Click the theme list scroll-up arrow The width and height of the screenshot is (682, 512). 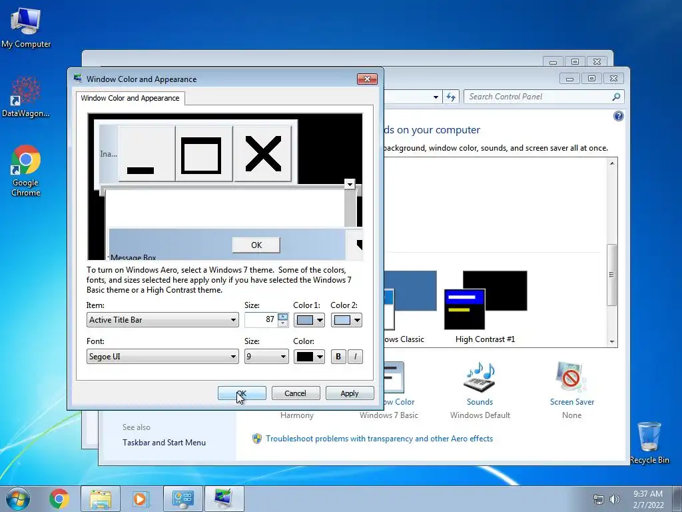611,163
